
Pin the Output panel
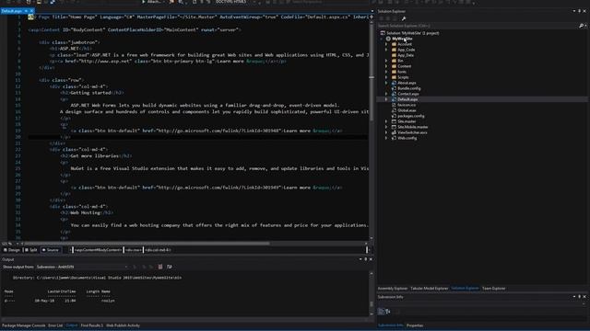click(365, 259)
